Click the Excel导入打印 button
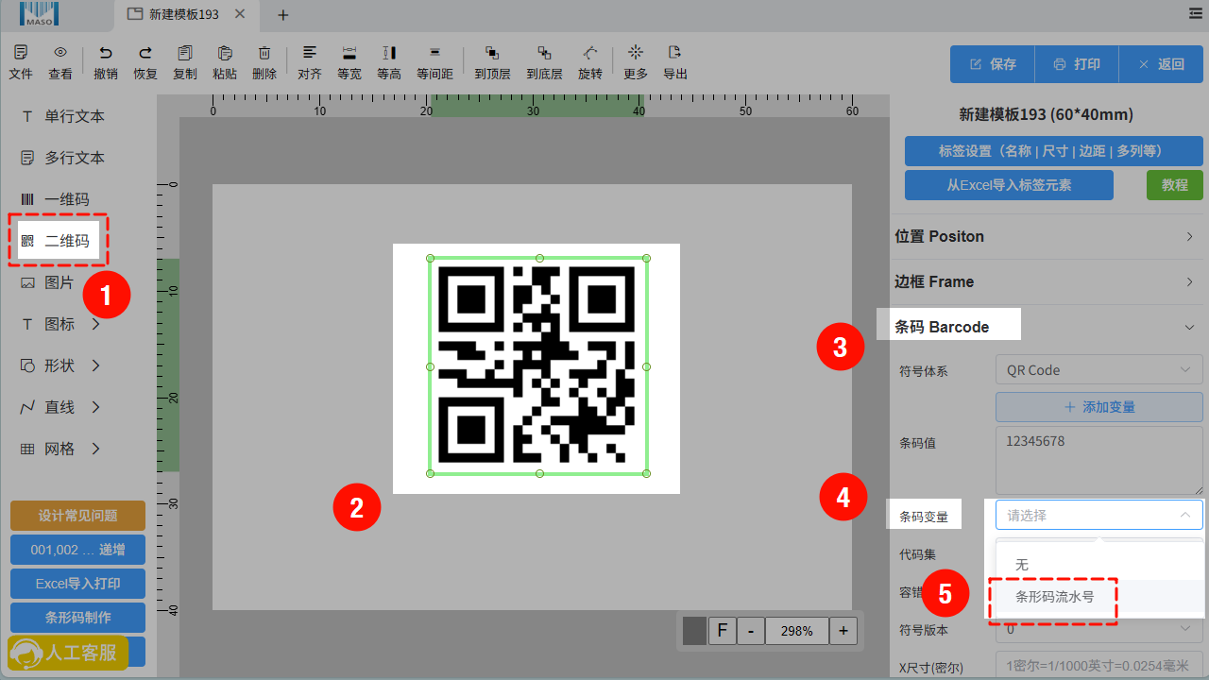Viewport: 1209px width, 680px height. click(x=77, y=584)
